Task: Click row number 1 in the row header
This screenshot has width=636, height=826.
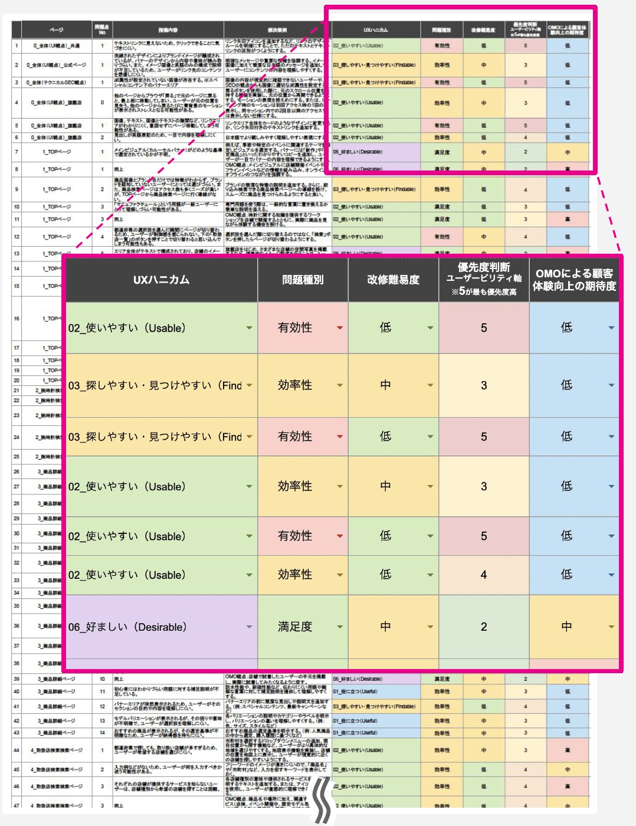Action: tap(17, 45)
